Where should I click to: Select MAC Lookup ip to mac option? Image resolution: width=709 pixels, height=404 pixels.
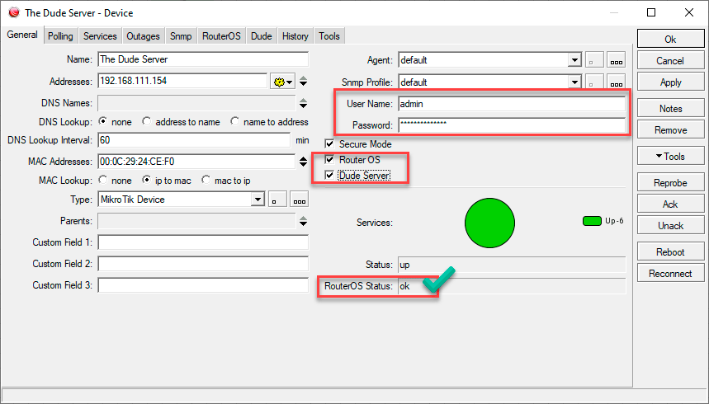[146, 180]
